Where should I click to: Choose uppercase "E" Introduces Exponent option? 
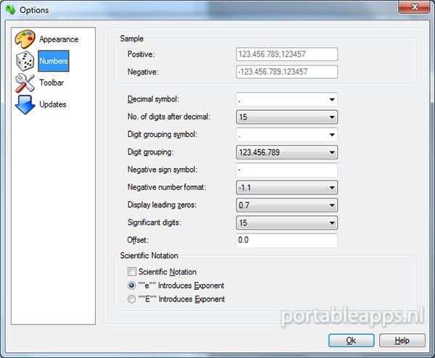[132, 299]
